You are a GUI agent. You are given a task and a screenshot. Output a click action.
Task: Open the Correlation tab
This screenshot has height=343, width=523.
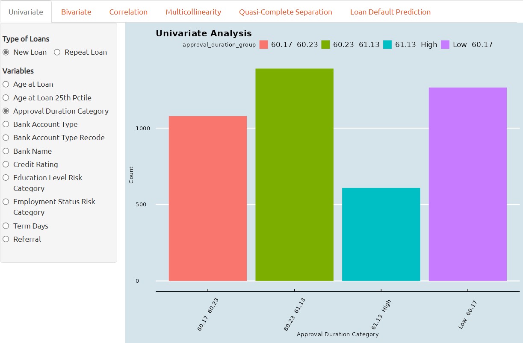128,12
